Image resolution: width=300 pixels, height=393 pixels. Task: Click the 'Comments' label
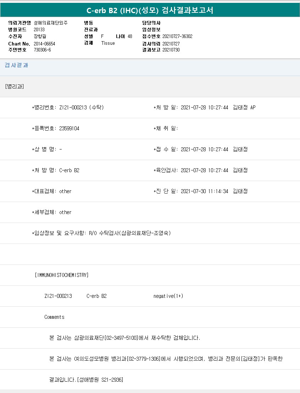54,317
